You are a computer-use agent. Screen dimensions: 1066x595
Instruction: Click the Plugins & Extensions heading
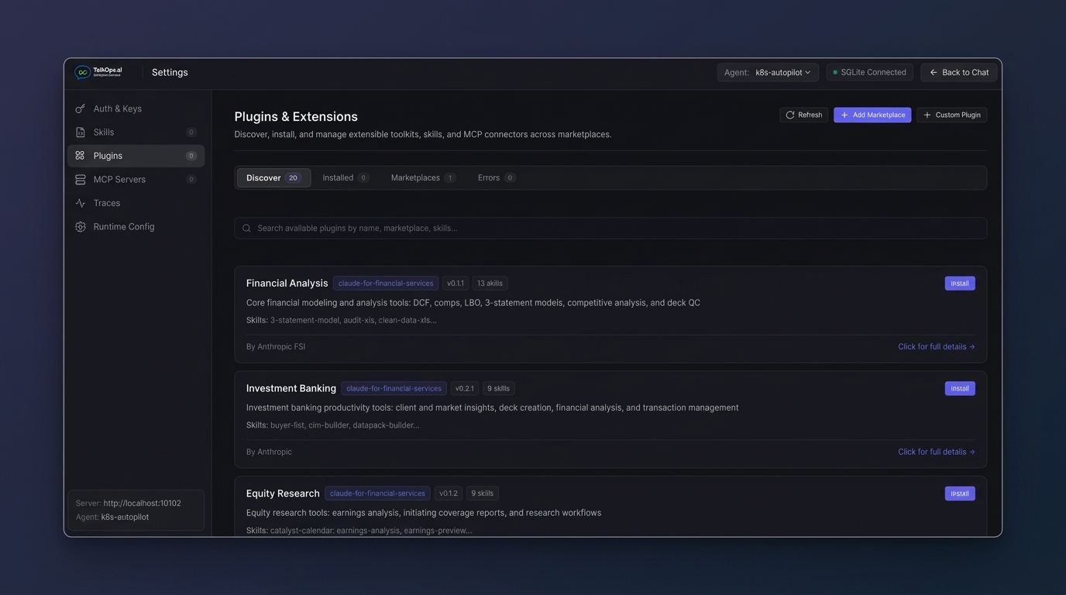point(296,117)
